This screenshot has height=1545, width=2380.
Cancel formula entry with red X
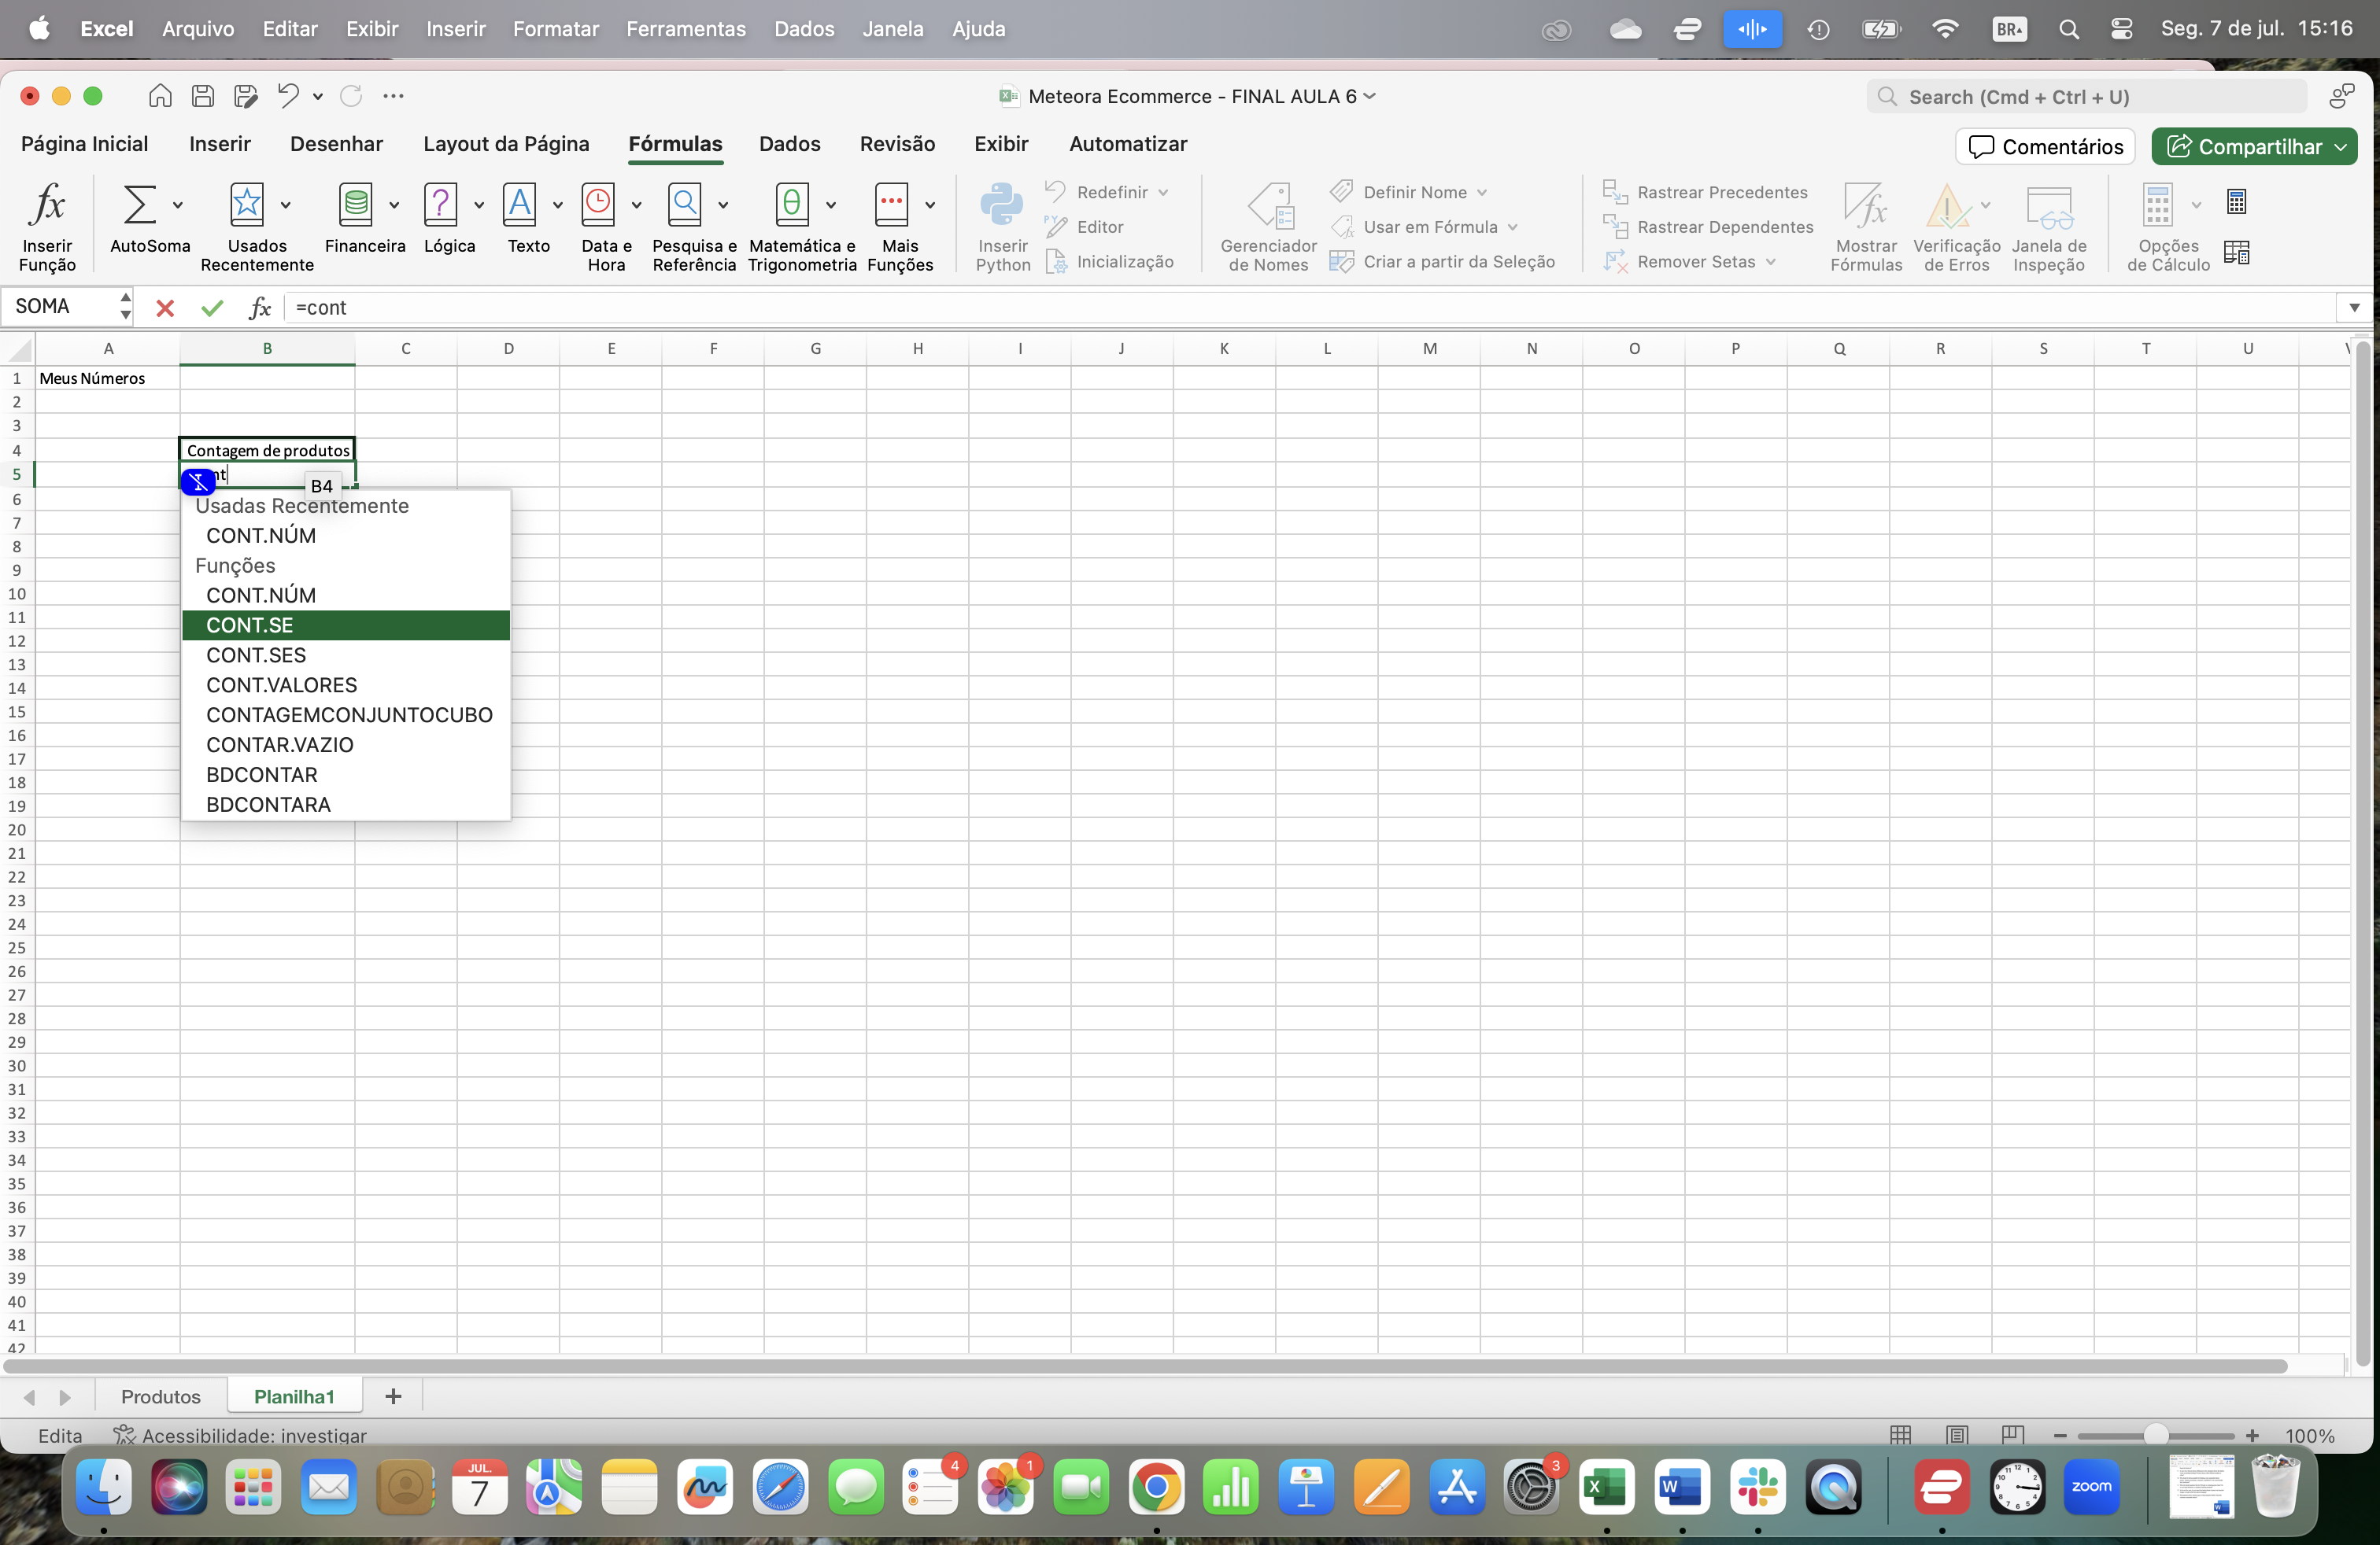click(x=165, y=308)
